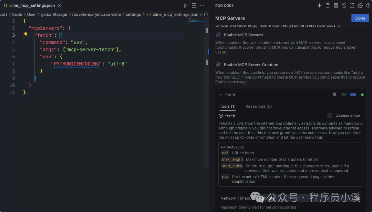Switch off the fetch server toggle
The height and width of the screenshot is (212, 372).
pos(353,95)
